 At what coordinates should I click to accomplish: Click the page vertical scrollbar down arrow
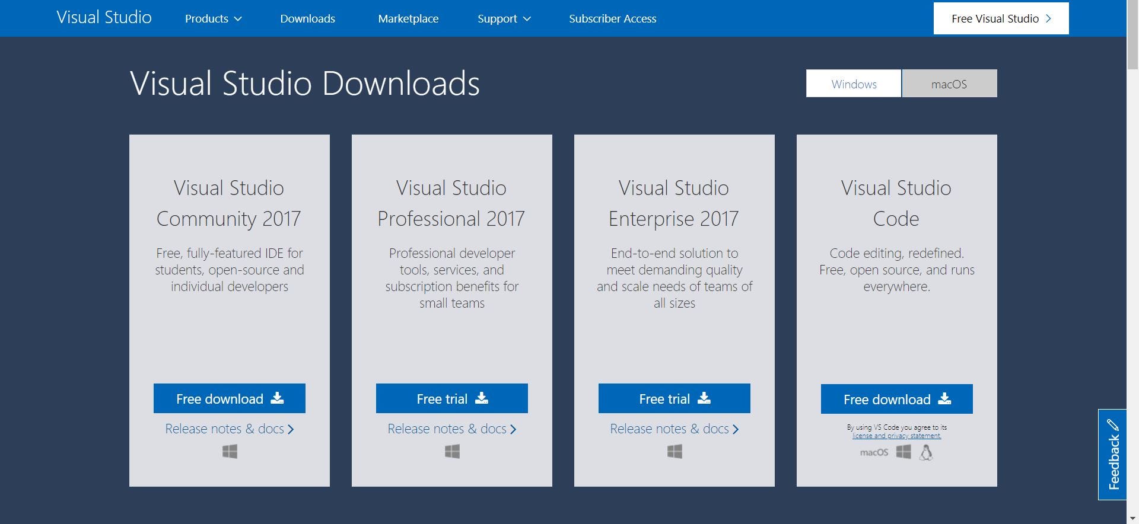point(1132,519)
